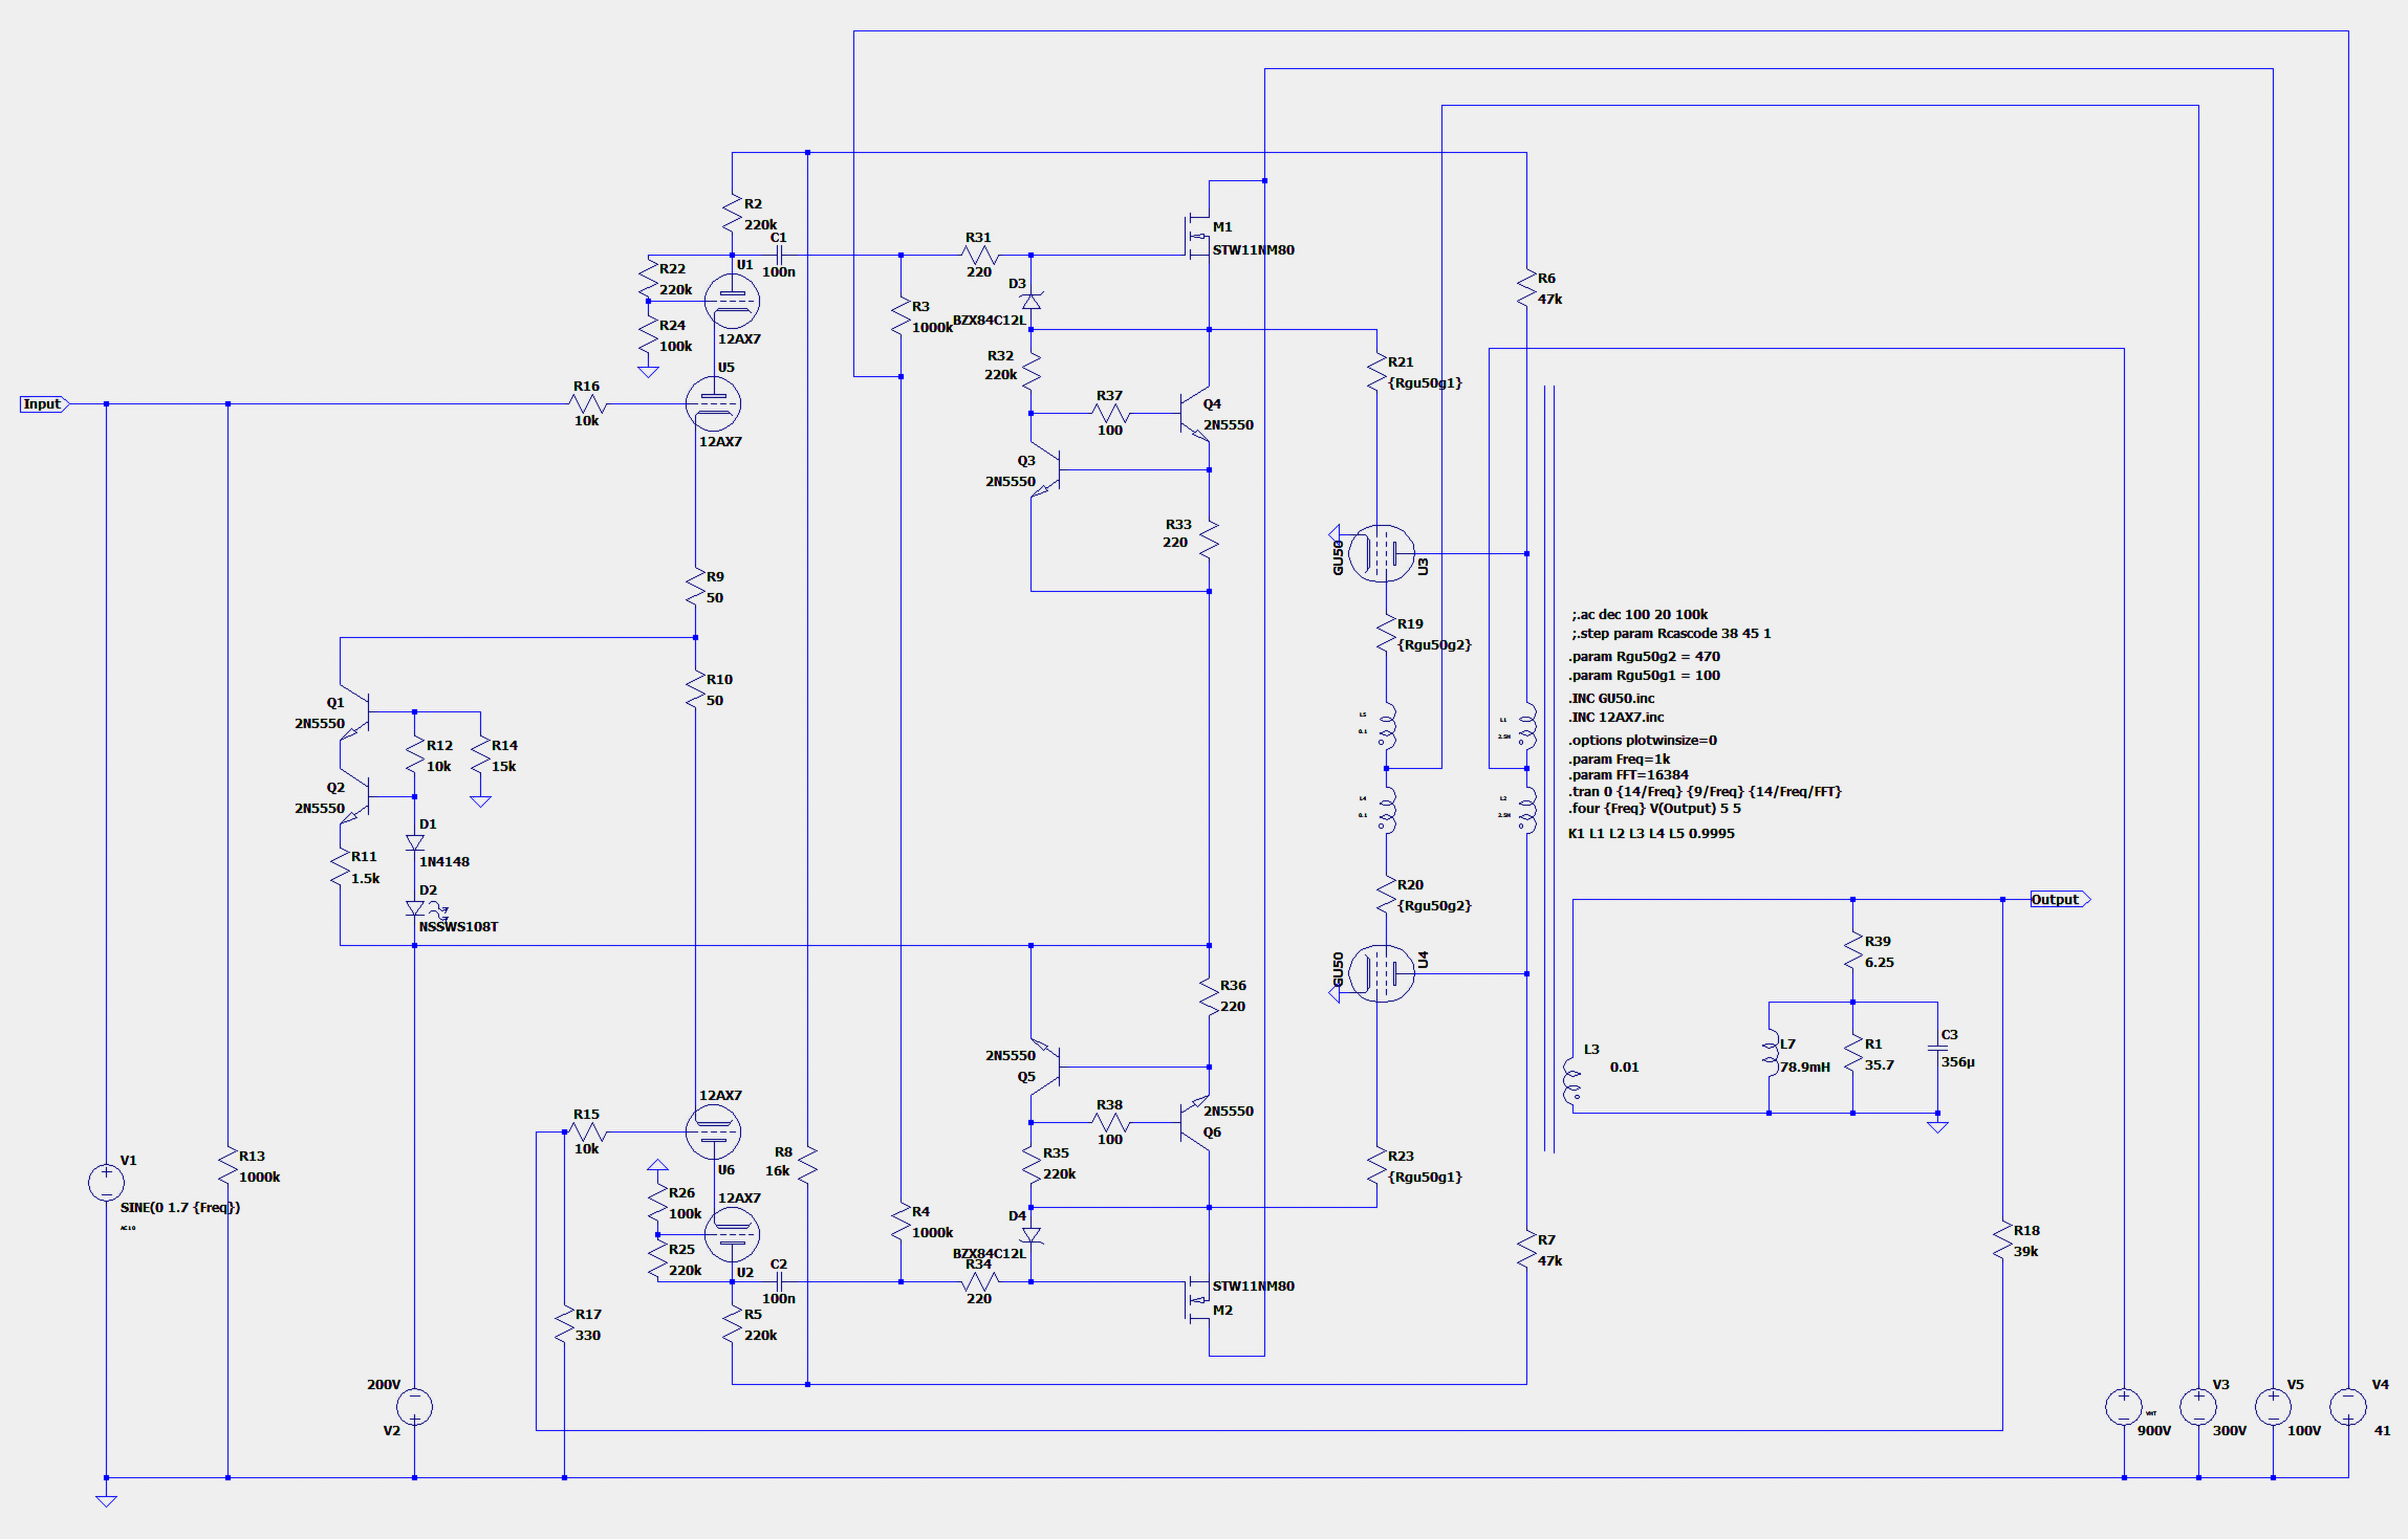Click the D3 BZX84C12L zener diode symbol

click(1031, 301)
